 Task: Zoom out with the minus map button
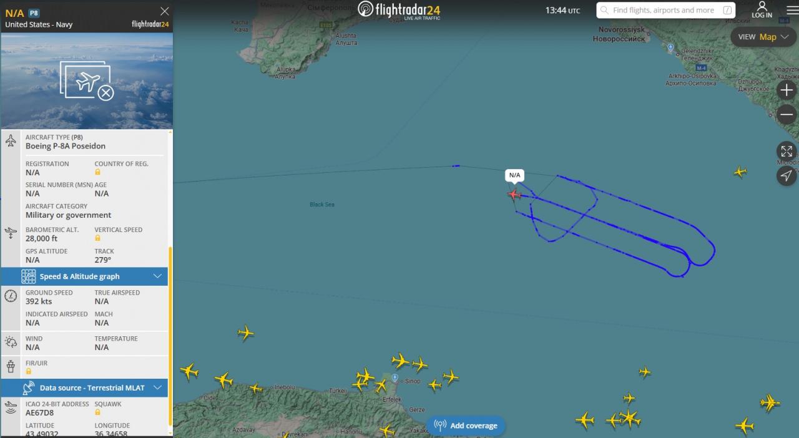787,114
